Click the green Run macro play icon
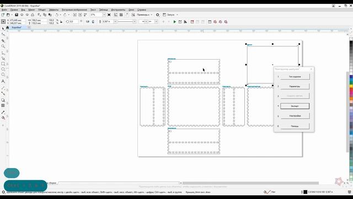The width and height of the screenshot is (353, 199). [x=174, y=22]
